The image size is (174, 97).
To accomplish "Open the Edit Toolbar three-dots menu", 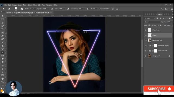I will point(2,85).
